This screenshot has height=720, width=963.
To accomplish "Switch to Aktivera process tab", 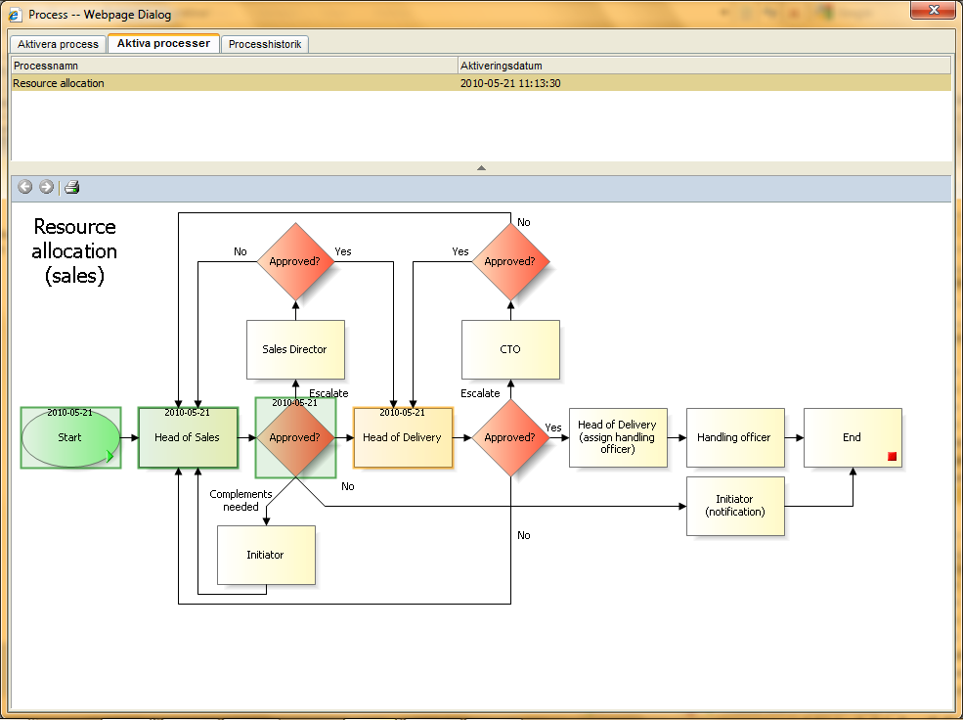I will click(x=58, y=44).
